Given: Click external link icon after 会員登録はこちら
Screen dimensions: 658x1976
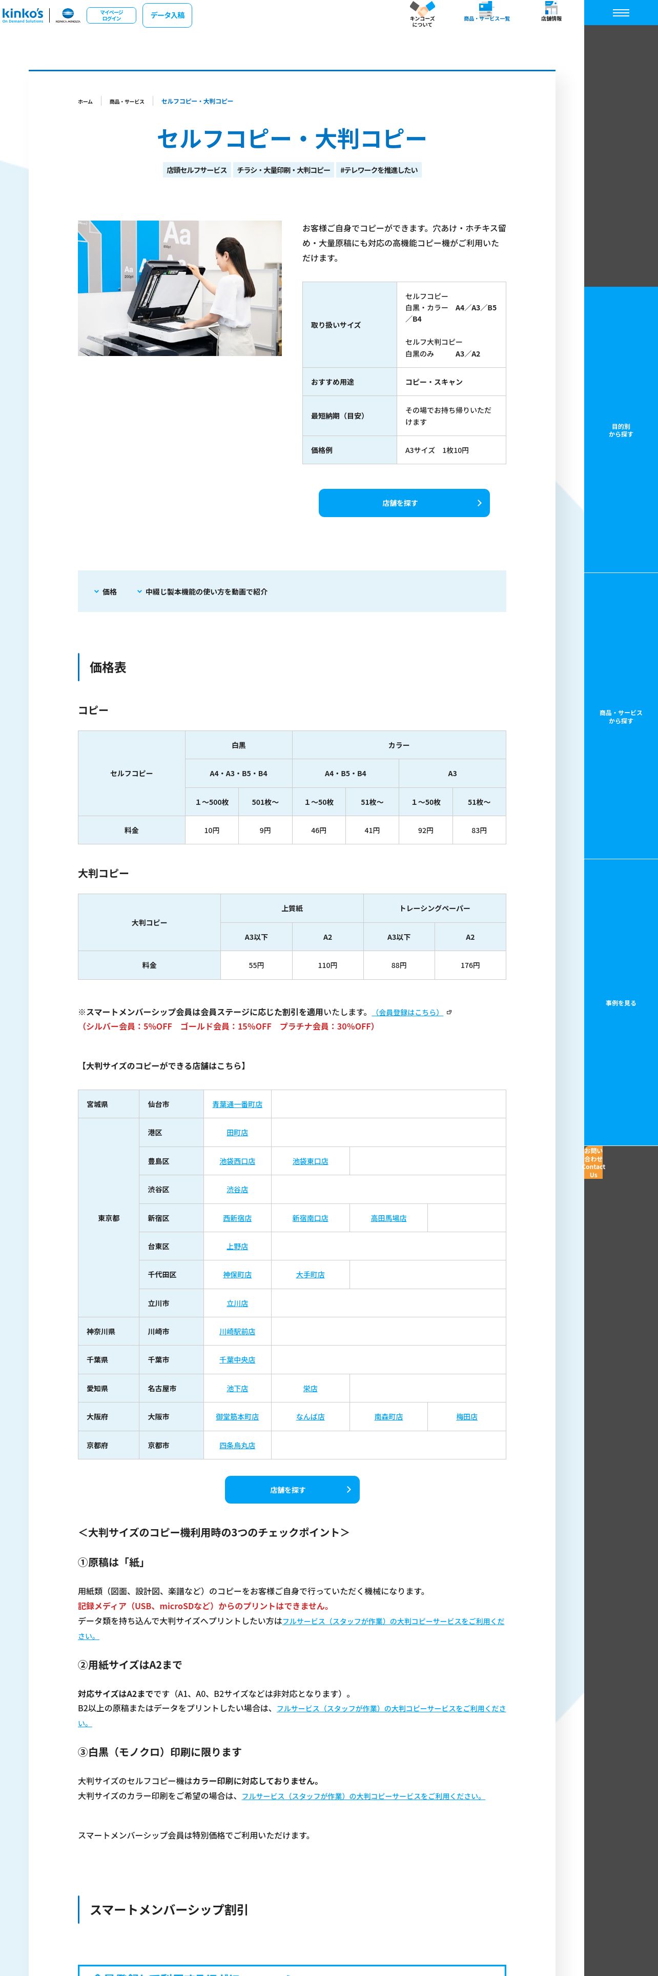Looking at the screenshot, I should [449, 1013].
